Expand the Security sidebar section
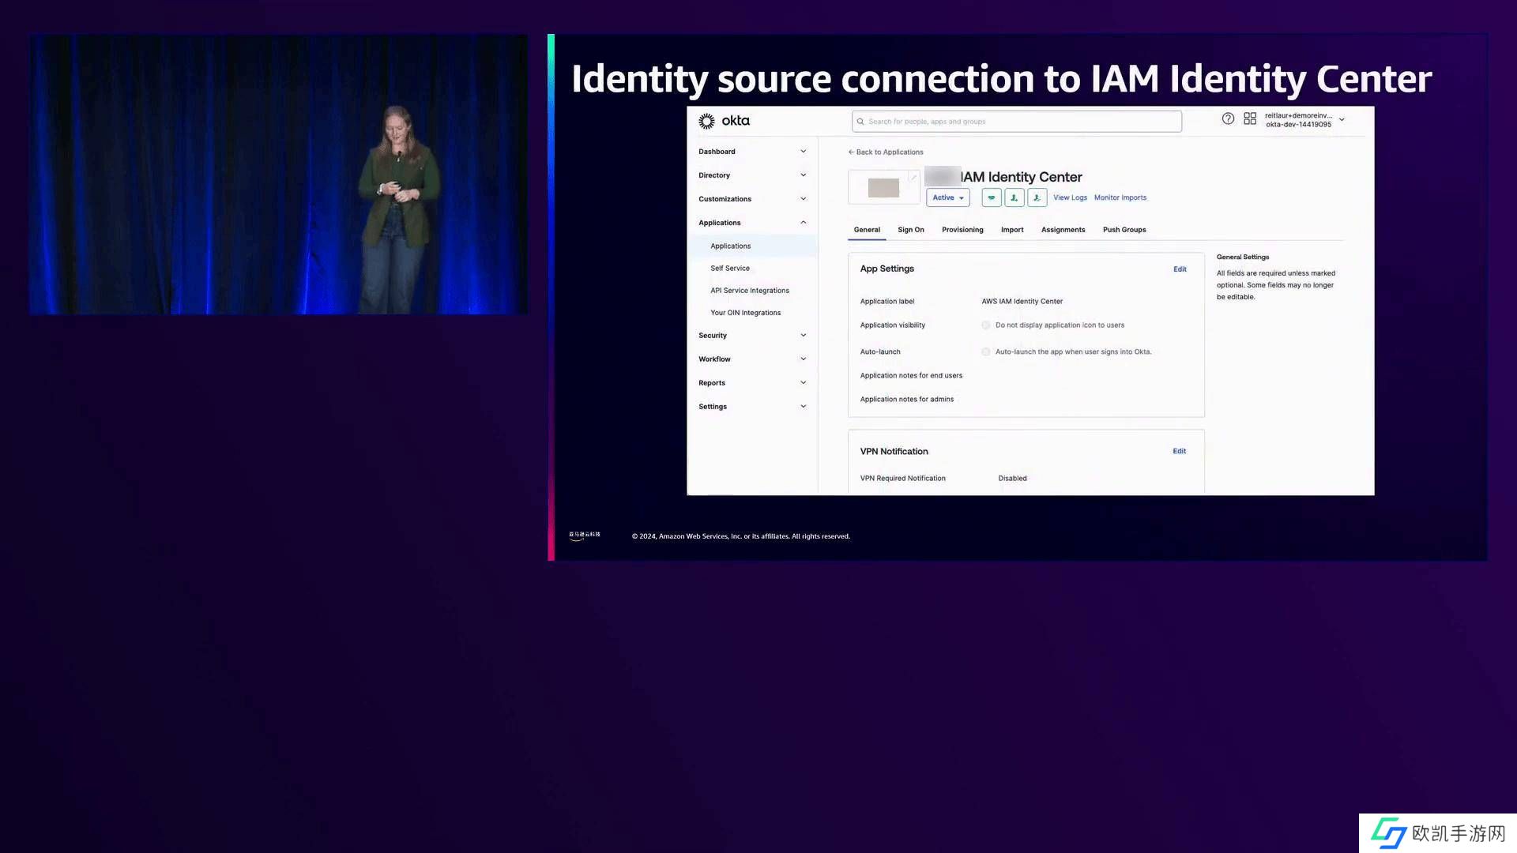Screen dimensions: 1517x853 click(x=752, y=336)
